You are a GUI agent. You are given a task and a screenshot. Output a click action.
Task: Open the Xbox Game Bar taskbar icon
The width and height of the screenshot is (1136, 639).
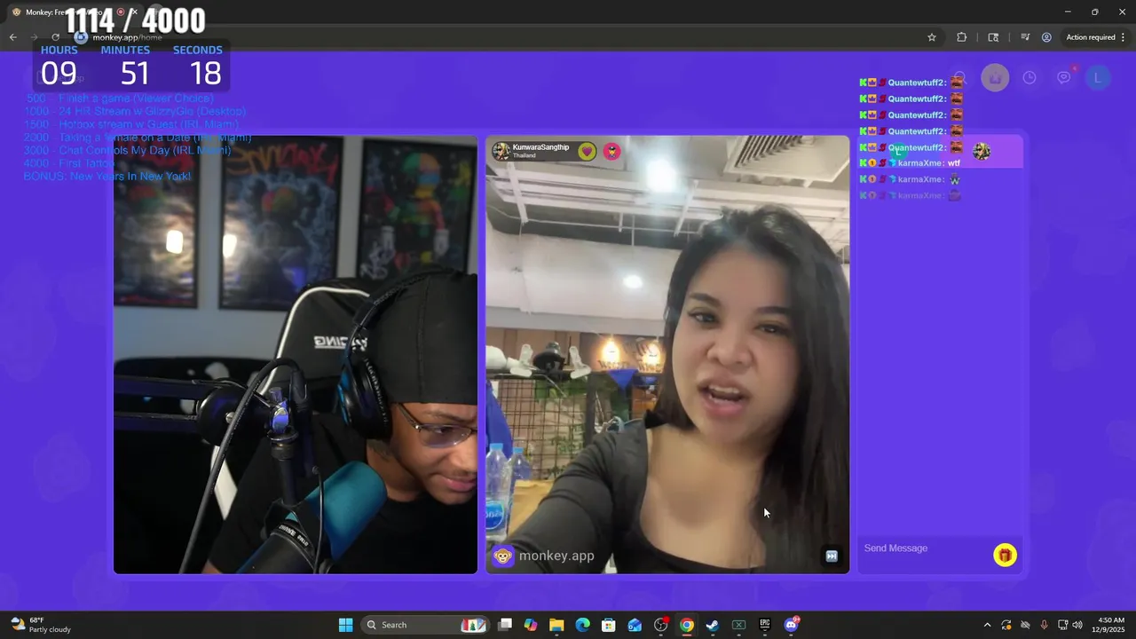pyautogui.click(x=738, y=625)
